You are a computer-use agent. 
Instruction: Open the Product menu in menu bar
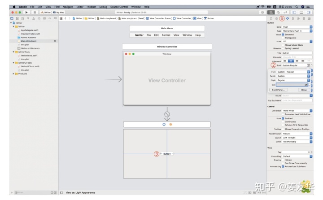click(91, 7)
